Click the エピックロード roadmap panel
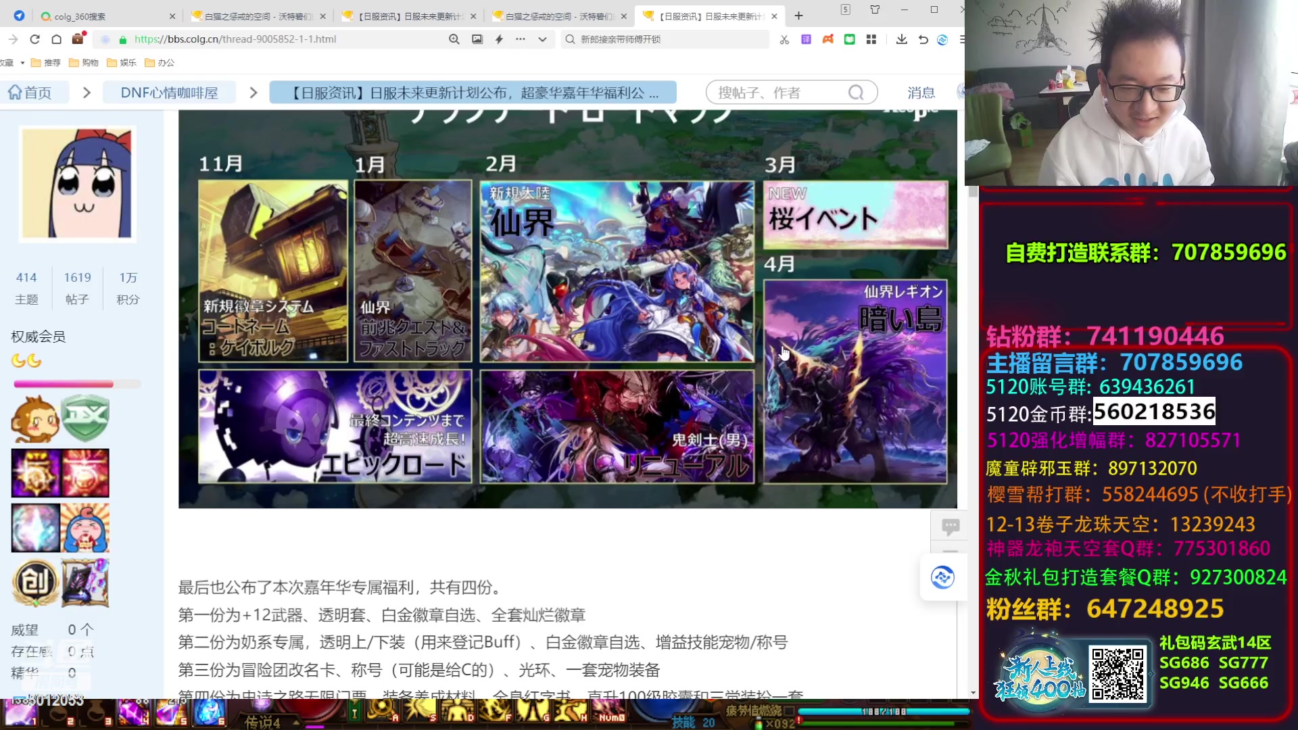Viewport: 1298px width, 730px height. 335,426
